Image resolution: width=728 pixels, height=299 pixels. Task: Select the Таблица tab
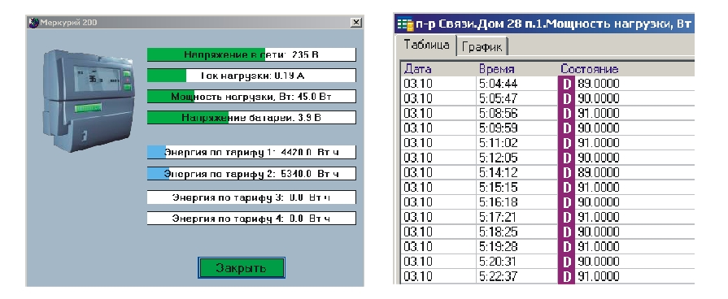[426, 45]
